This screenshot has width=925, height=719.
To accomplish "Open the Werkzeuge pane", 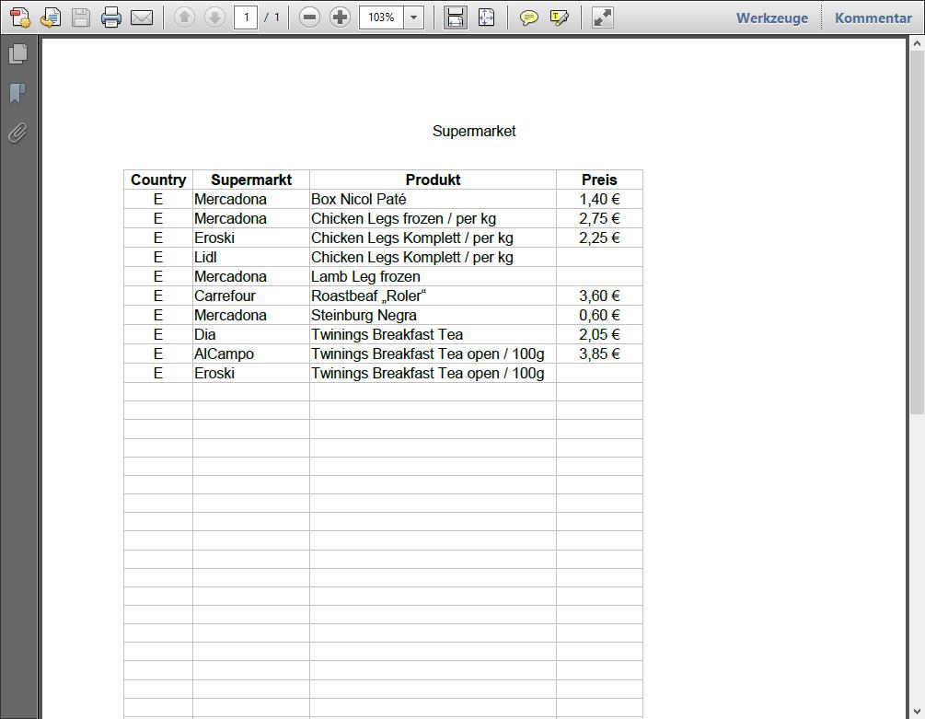I will click(x=771, y=17).
